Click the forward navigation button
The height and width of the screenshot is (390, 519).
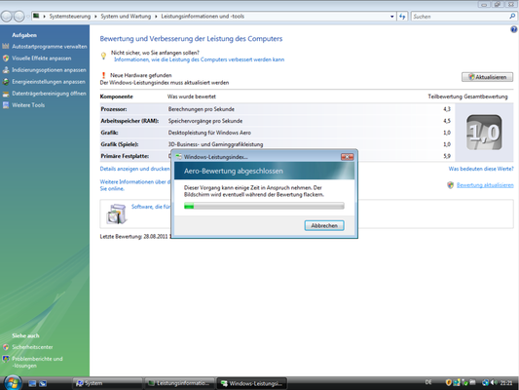pyautogui.click(x=19, y=17)
